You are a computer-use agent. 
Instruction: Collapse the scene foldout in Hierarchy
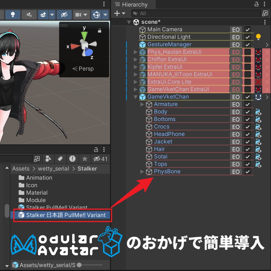129,22
